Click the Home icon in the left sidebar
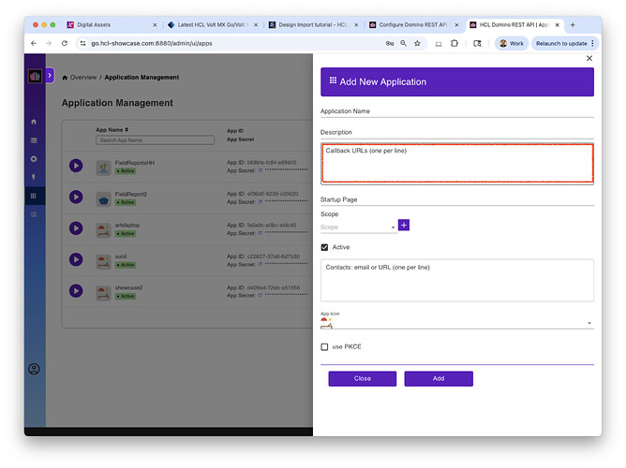Screen dimensions: 626x468 tap(34, 122)
